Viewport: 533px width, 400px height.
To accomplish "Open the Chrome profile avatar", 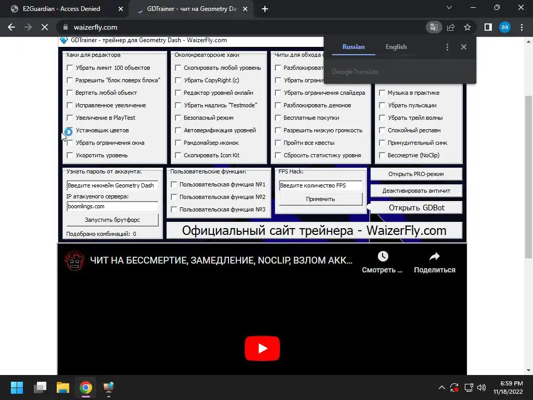I will click(x=505, y=27).
